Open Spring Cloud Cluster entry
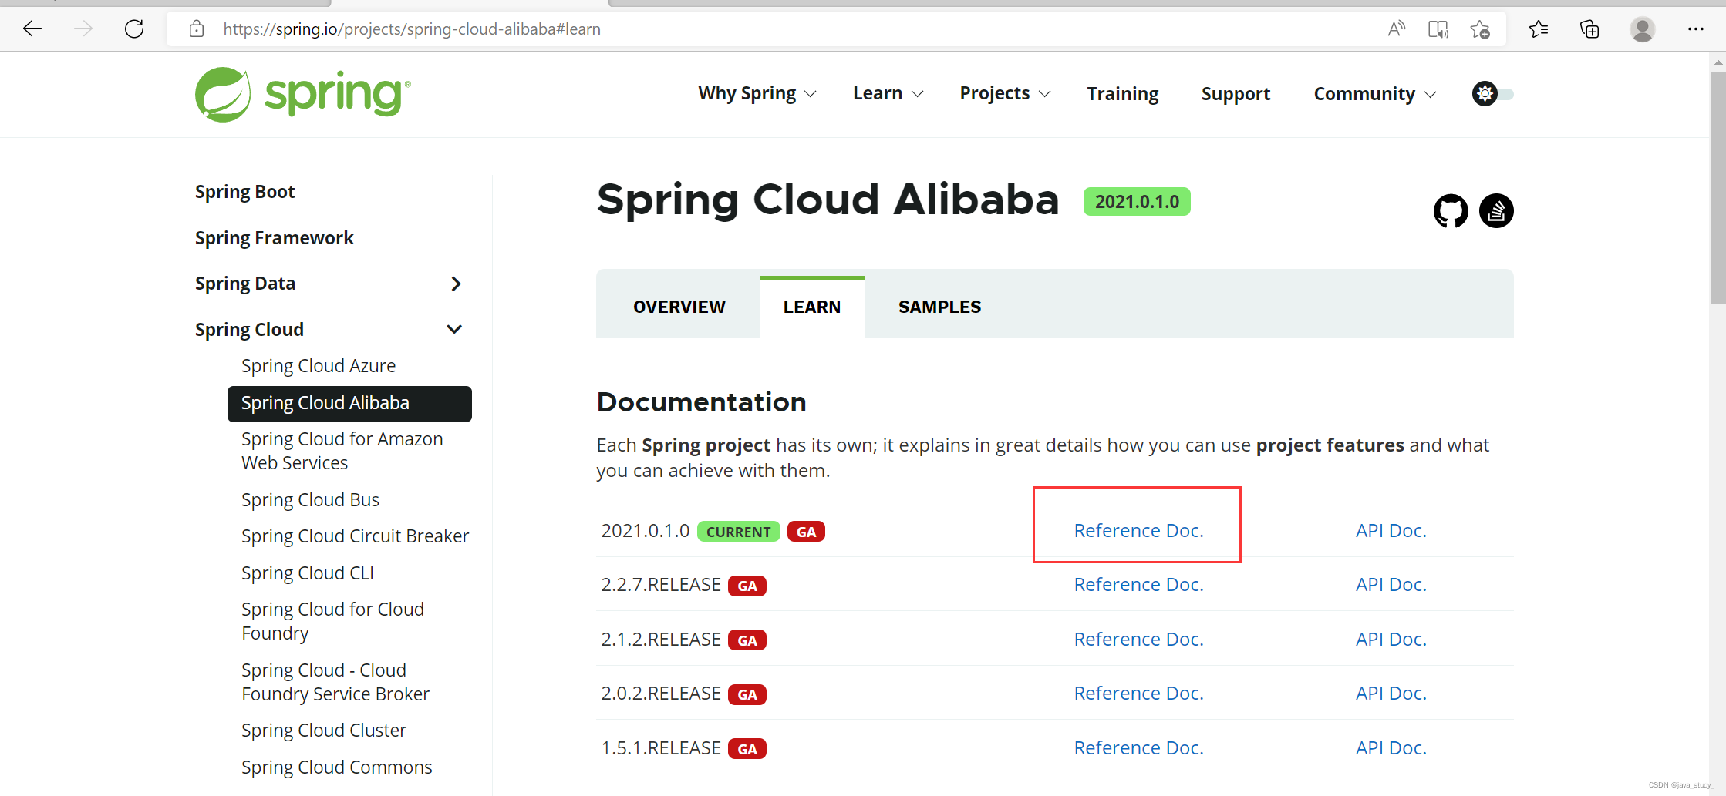Screen dimensions: 1726x796 pos(323,731)
